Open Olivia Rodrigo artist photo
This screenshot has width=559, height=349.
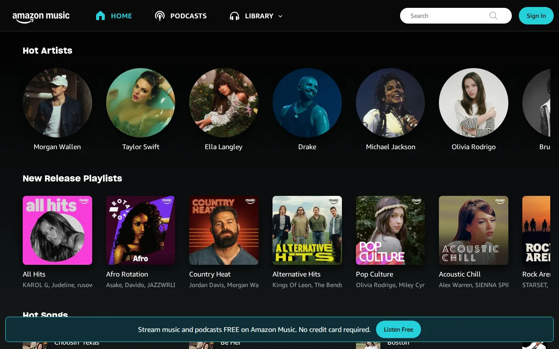tap(473, 103)
